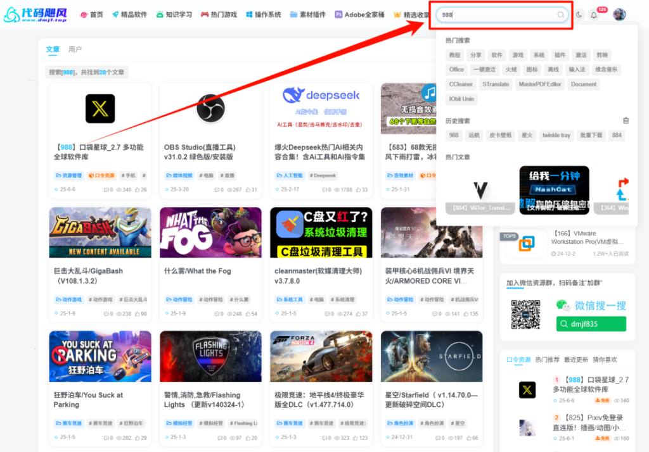Select hot search tag MasterPDFEditor
The height and width of the screenshot is (452, 649).
540,84
